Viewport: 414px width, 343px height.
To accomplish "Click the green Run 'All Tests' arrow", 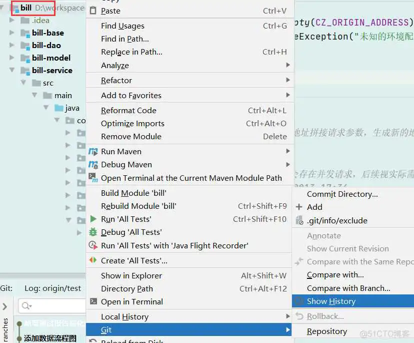I will [x=93, y=219].
